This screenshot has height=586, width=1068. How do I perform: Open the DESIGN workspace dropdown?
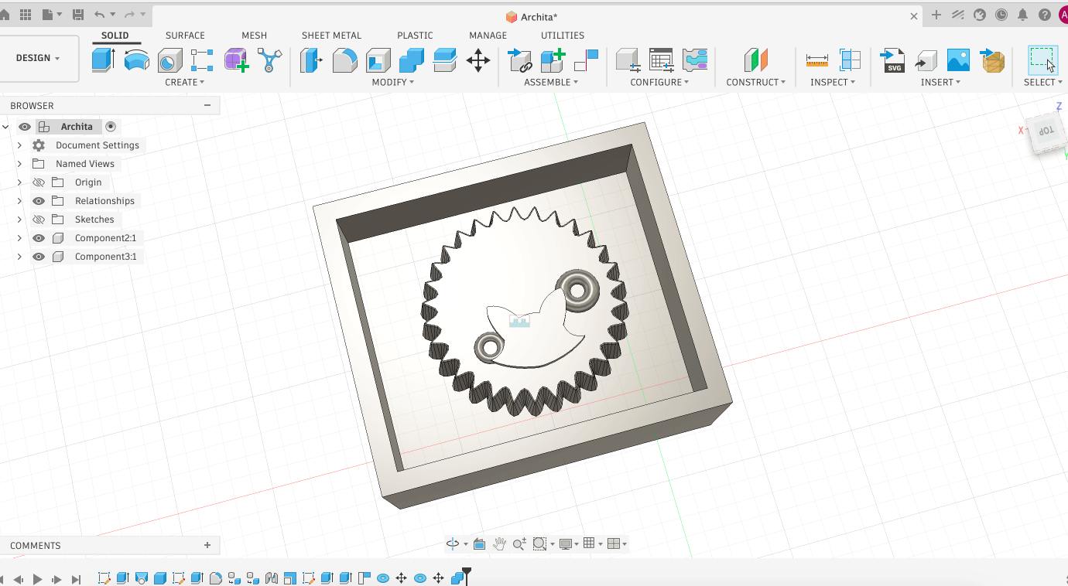[x=38, y=58]
